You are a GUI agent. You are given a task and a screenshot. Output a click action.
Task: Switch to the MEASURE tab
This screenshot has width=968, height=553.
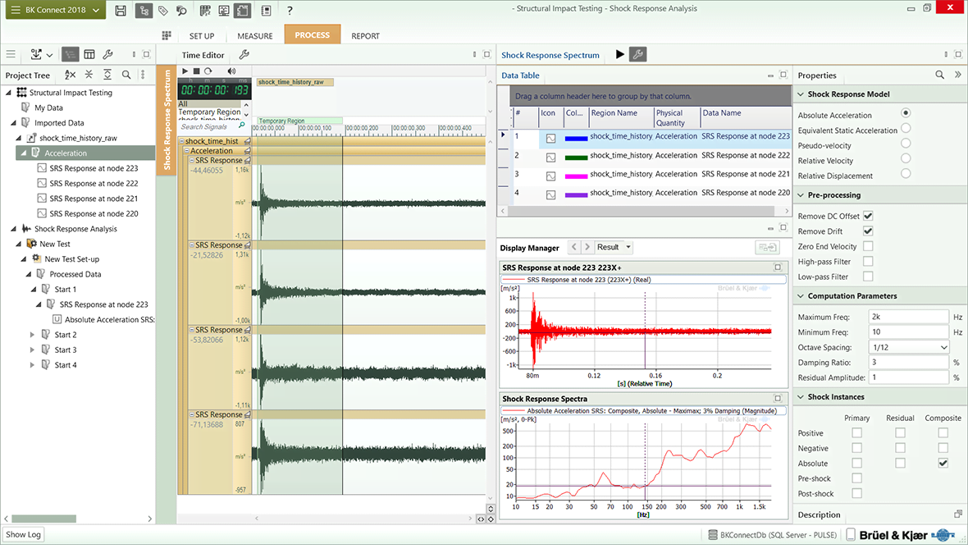point(255,36)
